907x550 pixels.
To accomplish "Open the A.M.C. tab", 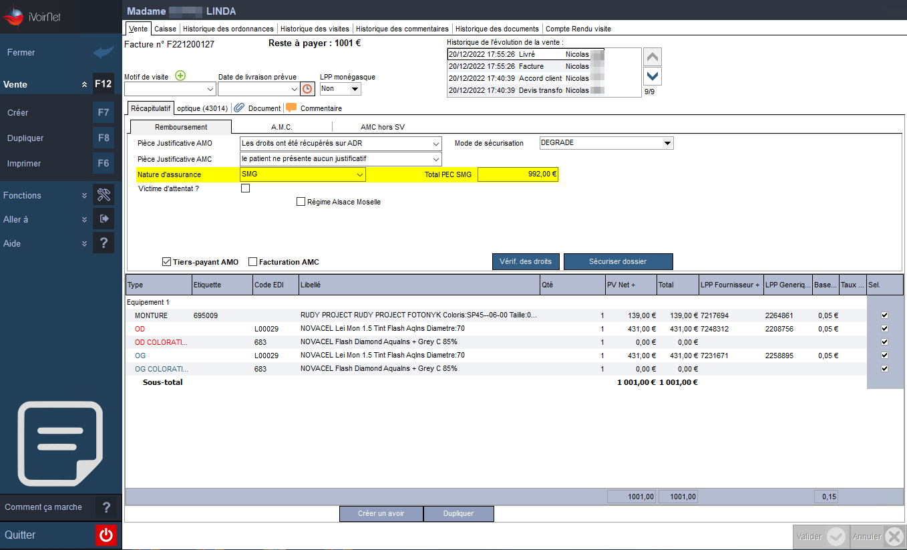I will (282, 127).
